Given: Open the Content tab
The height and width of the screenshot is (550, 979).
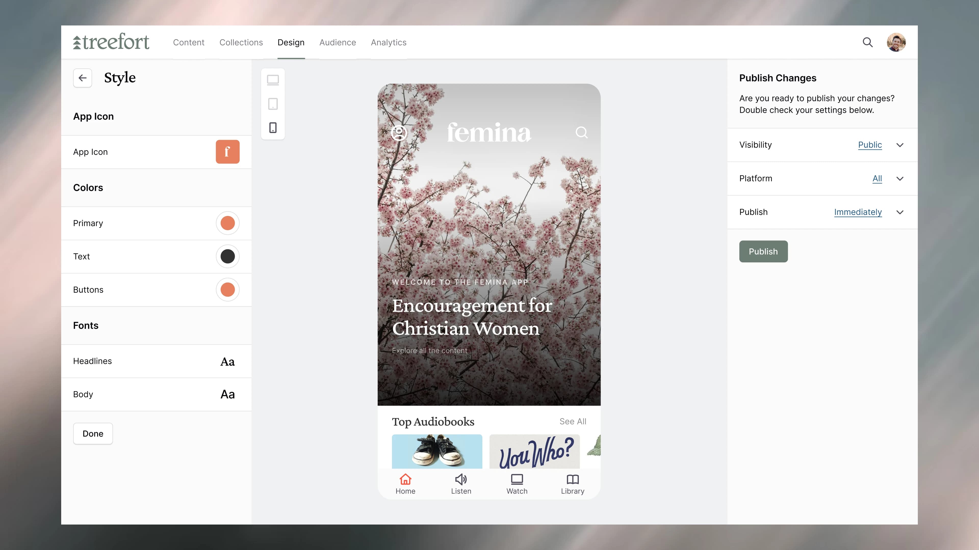Looking at the screenshot, I should pyautogui.click(x=188, y=43).
